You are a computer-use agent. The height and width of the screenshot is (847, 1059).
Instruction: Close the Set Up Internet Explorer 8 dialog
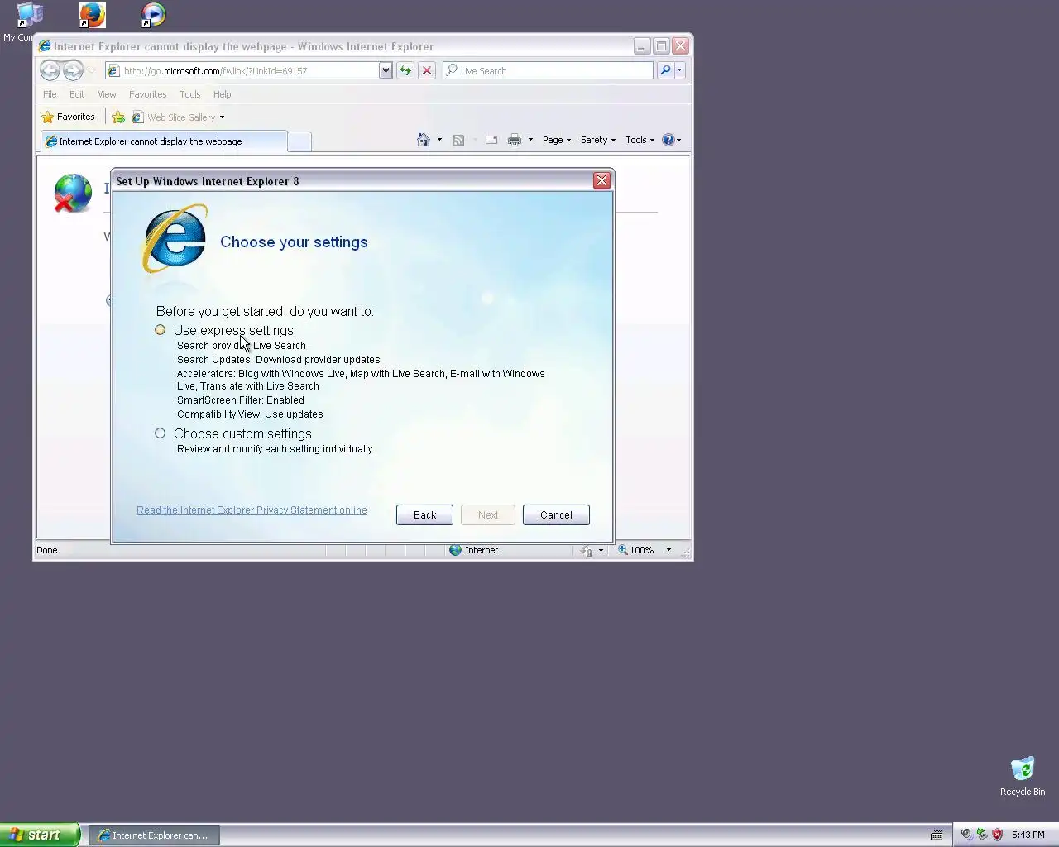(602, 180)
